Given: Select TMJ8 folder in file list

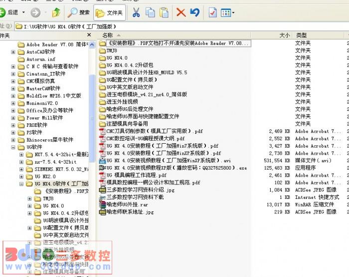Looking at the screenshot, I should (108, 51).
